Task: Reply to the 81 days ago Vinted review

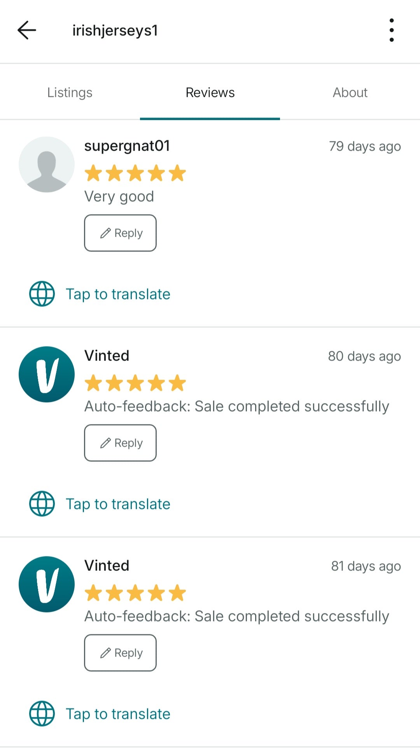Action: (x=120, y=653)
